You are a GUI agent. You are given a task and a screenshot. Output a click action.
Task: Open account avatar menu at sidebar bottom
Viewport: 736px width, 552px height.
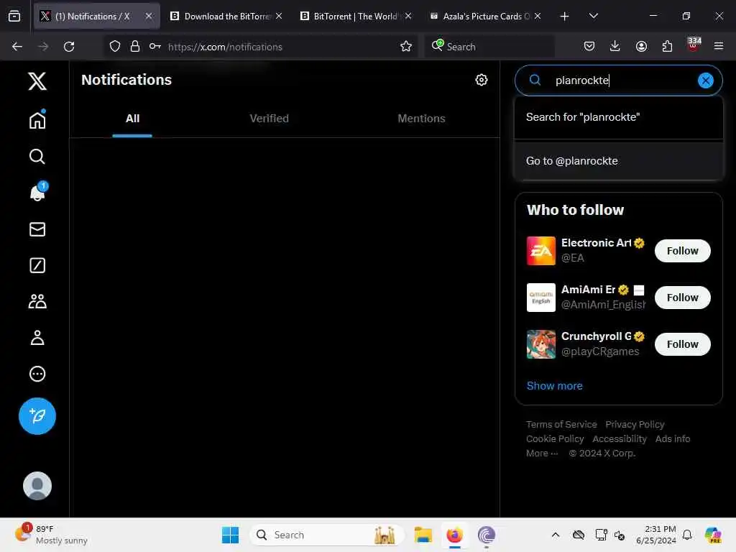coord(37,485)
